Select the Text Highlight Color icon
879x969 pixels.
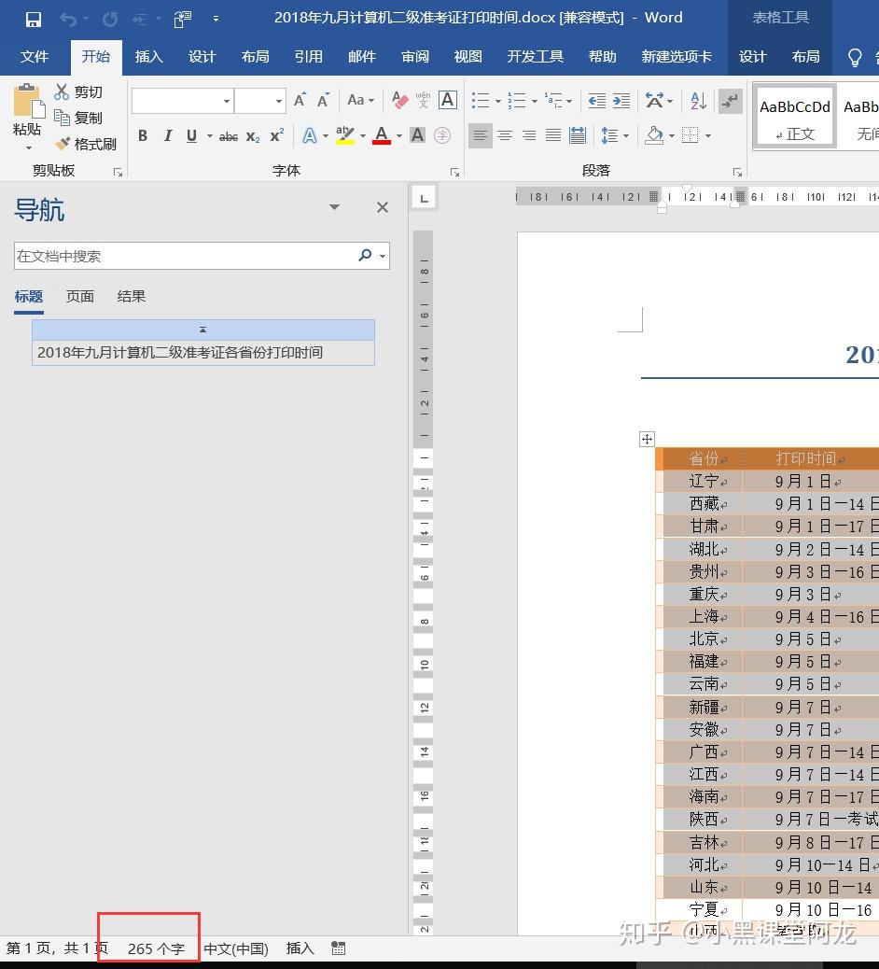click(x=343, y=135)
